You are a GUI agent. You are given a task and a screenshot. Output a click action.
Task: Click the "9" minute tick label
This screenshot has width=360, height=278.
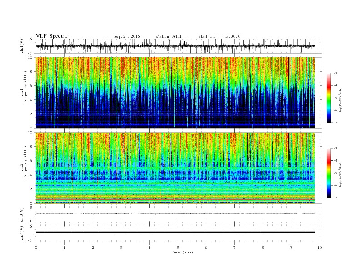[x=291, y=248]
